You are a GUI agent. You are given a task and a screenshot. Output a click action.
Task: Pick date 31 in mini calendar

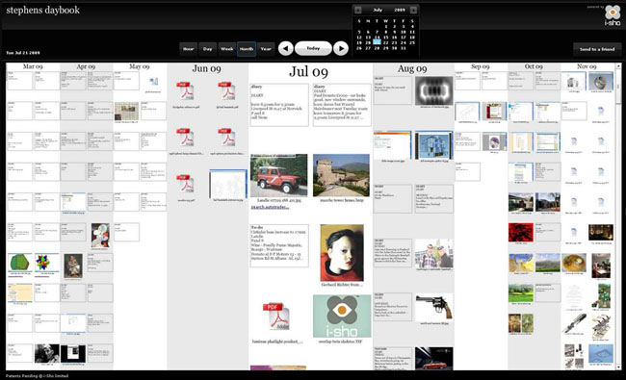(x=404, y=48)
